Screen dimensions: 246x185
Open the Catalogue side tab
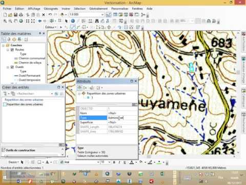(x=243, y=98)
